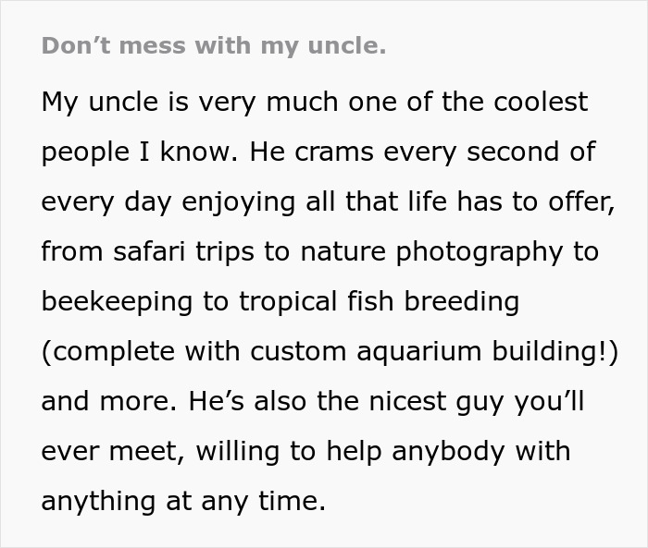Click the opening parenthesis word "(complete"

[x=108, y=352]
